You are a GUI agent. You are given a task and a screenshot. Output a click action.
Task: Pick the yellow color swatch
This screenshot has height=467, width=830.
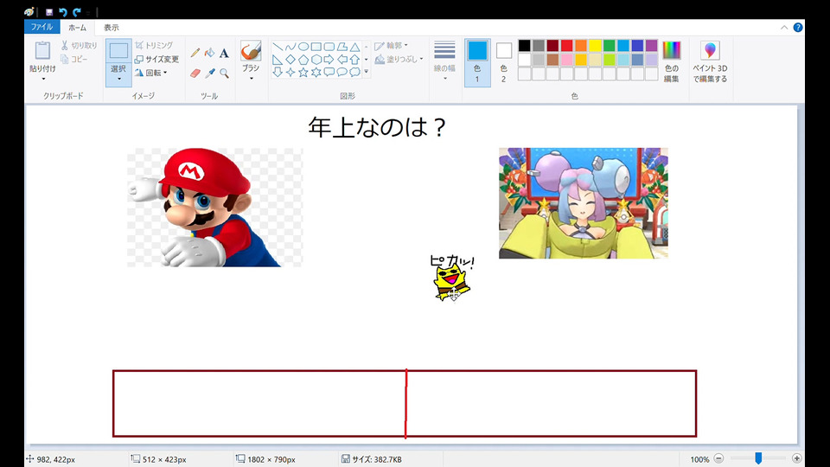(595, 46)
